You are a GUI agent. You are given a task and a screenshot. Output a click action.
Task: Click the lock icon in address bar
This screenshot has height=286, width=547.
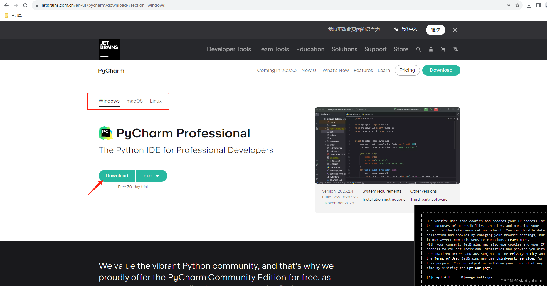pos(37,5)
